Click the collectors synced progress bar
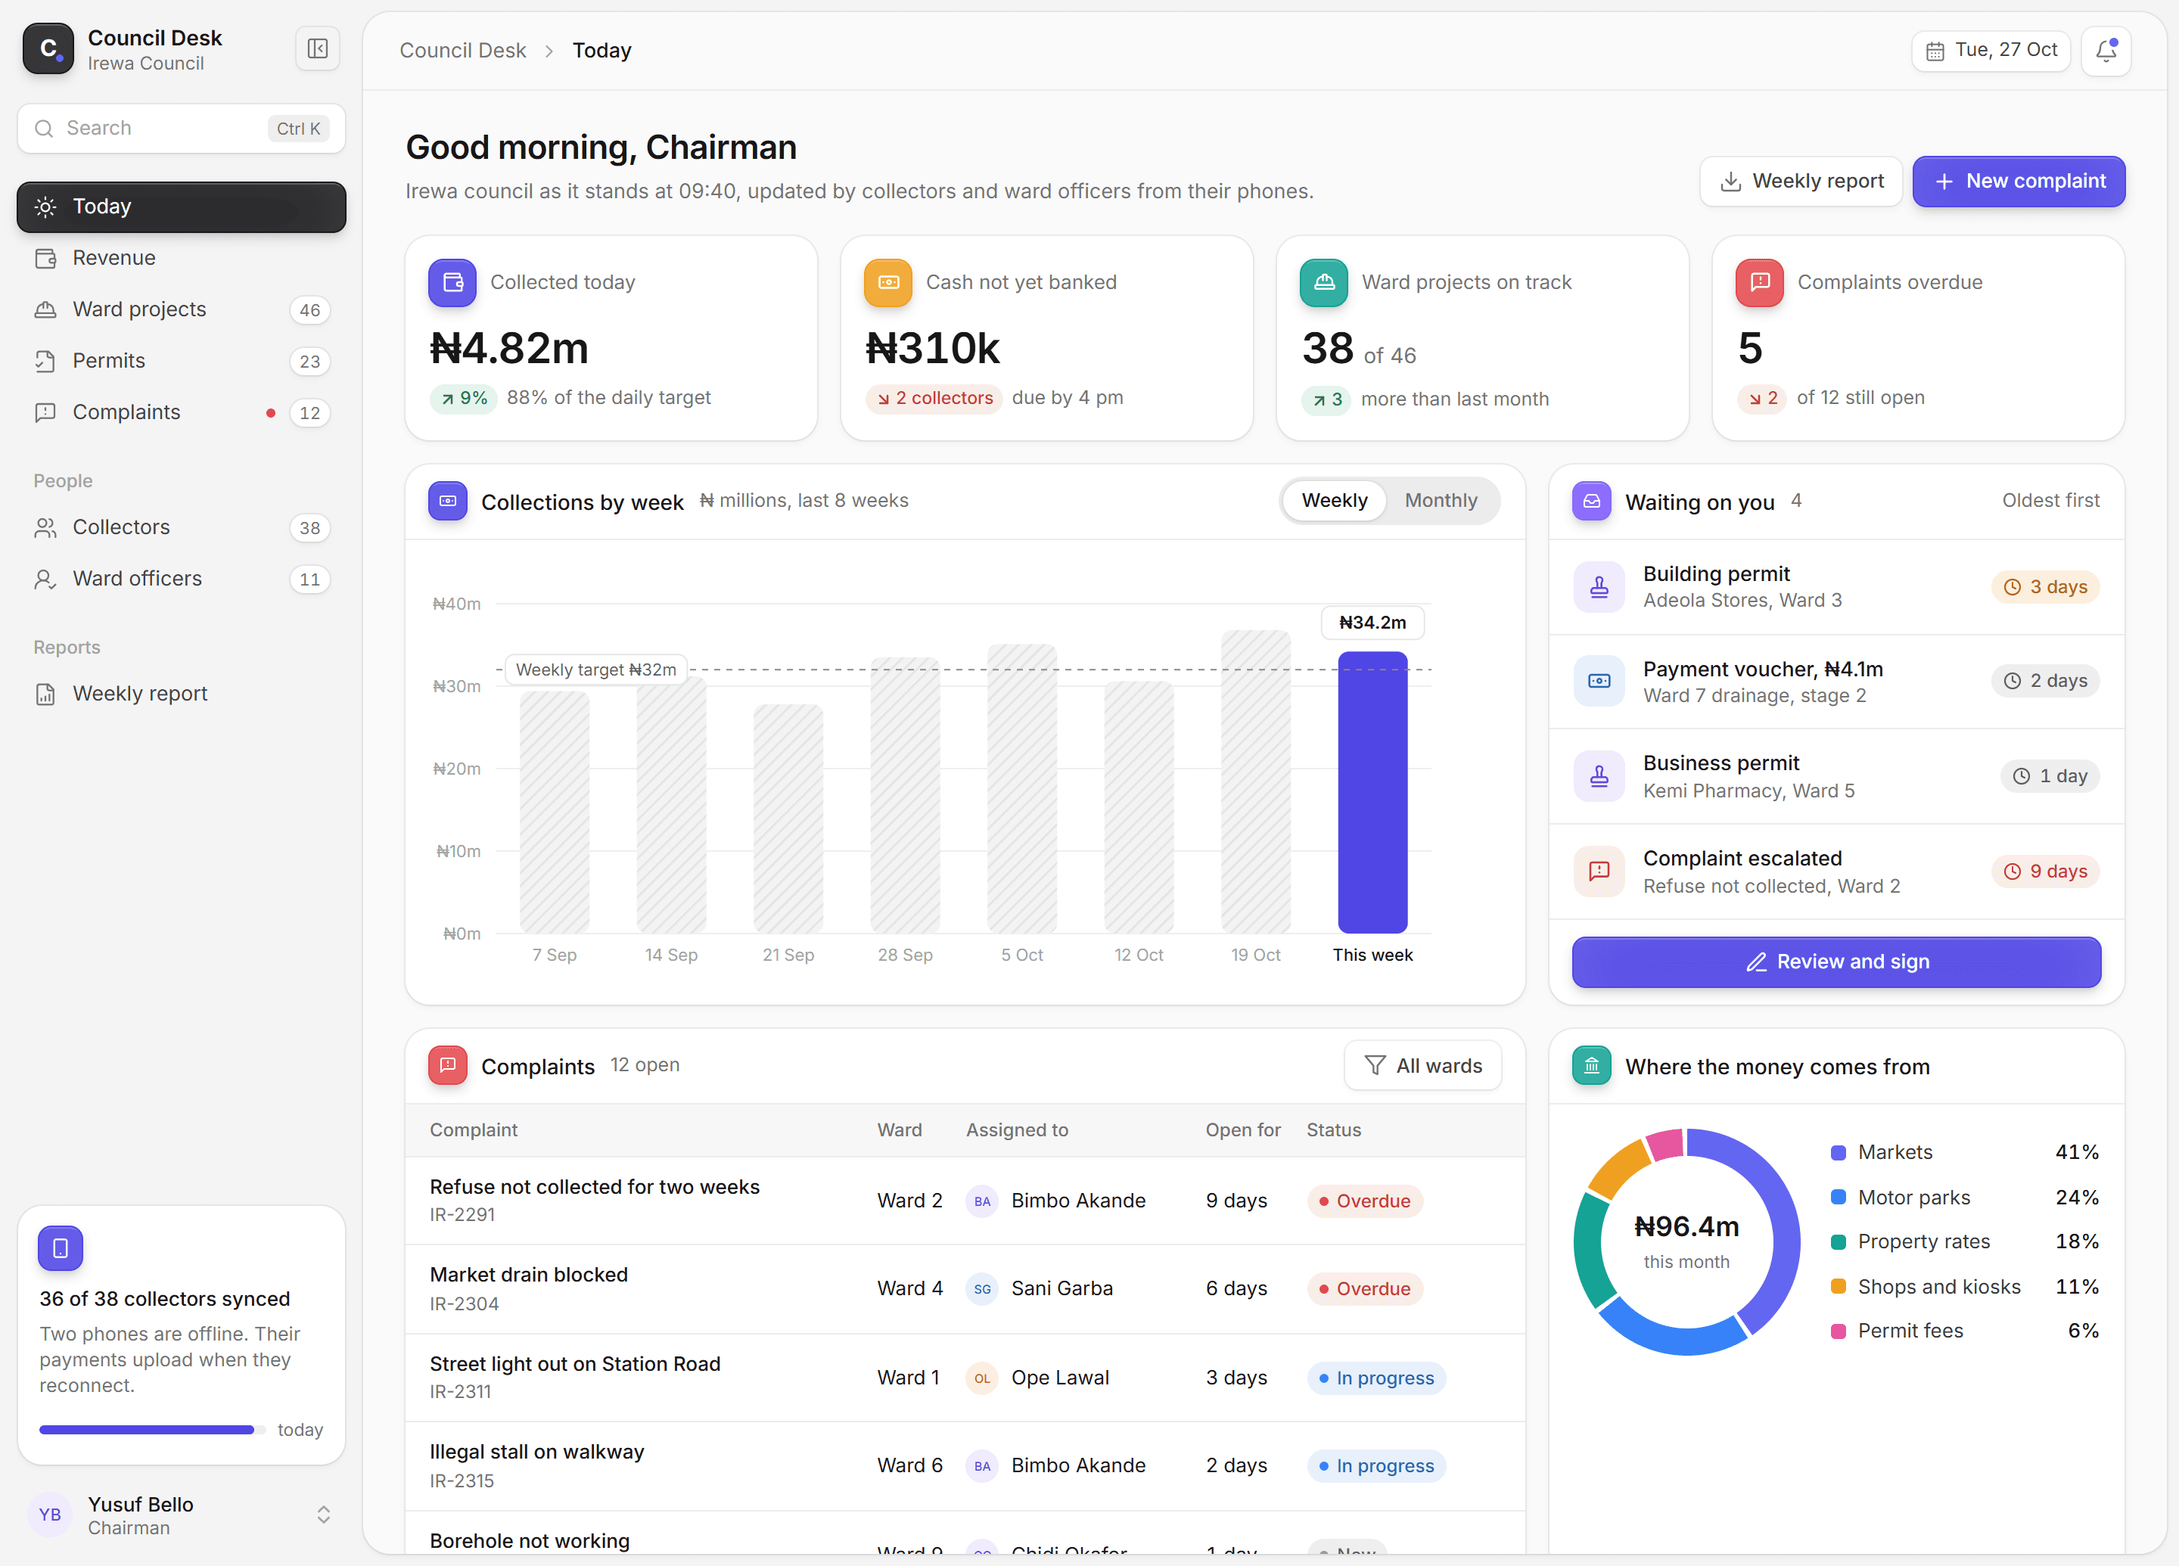 pos(152,1430)
